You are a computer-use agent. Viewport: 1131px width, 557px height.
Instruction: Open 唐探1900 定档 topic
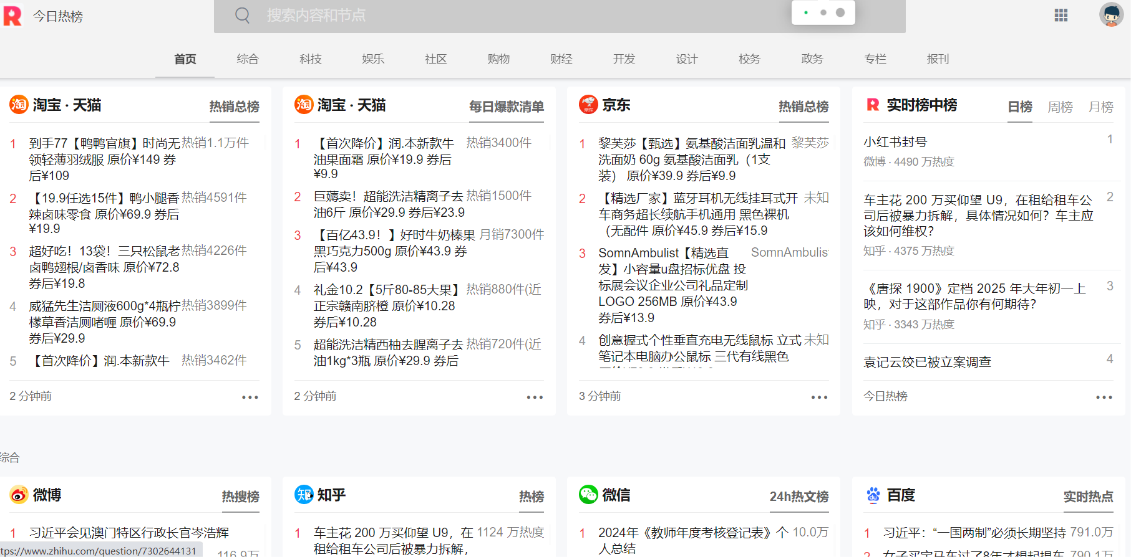[974, 297]
